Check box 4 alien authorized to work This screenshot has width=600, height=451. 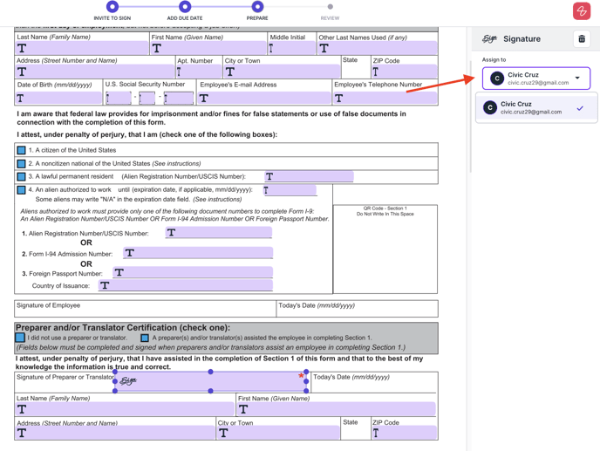point(22,190)
